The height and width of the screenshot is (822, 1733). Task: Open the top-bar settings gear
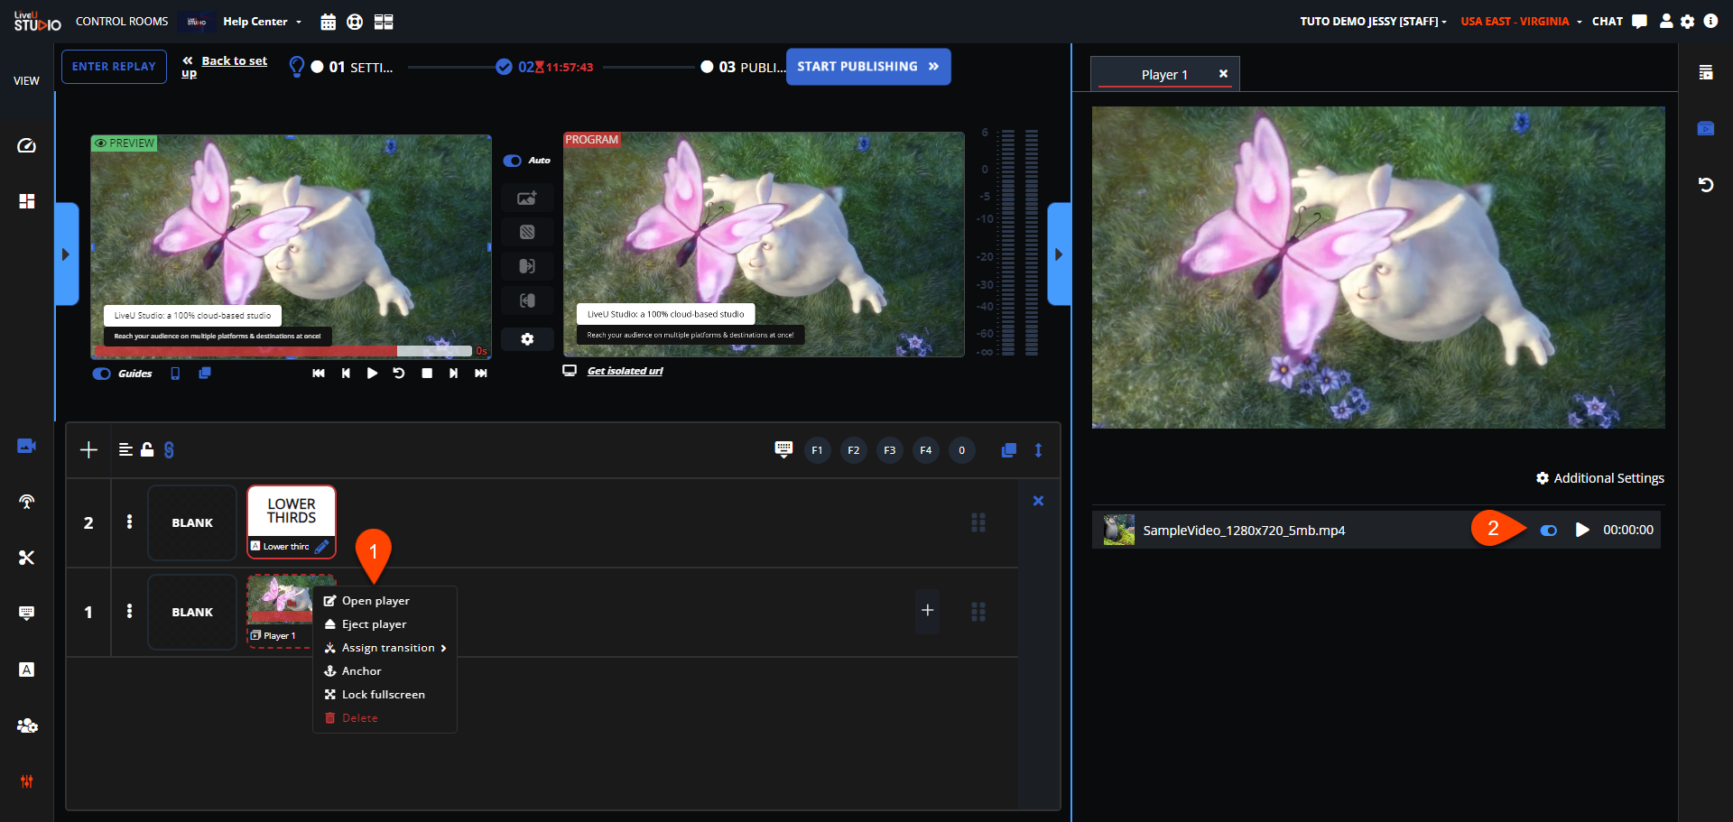click(1688, 21)
